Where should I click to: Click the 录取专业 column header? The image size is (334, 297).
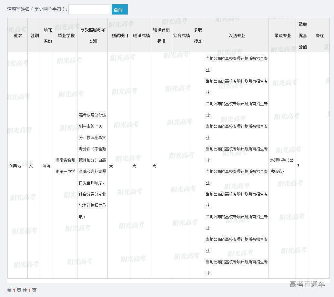(282, 36)
